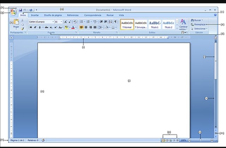Open Portapapeles dialog launcher
Screen dimensions: 226x148
pyautogui.click(x=25, y=33)
